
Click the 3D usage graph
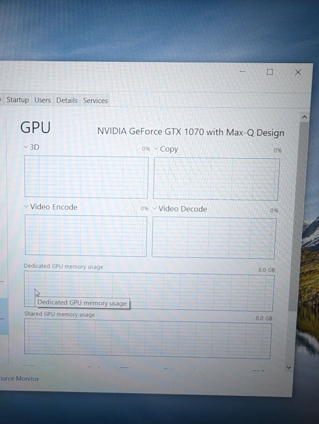click(86, 177)
